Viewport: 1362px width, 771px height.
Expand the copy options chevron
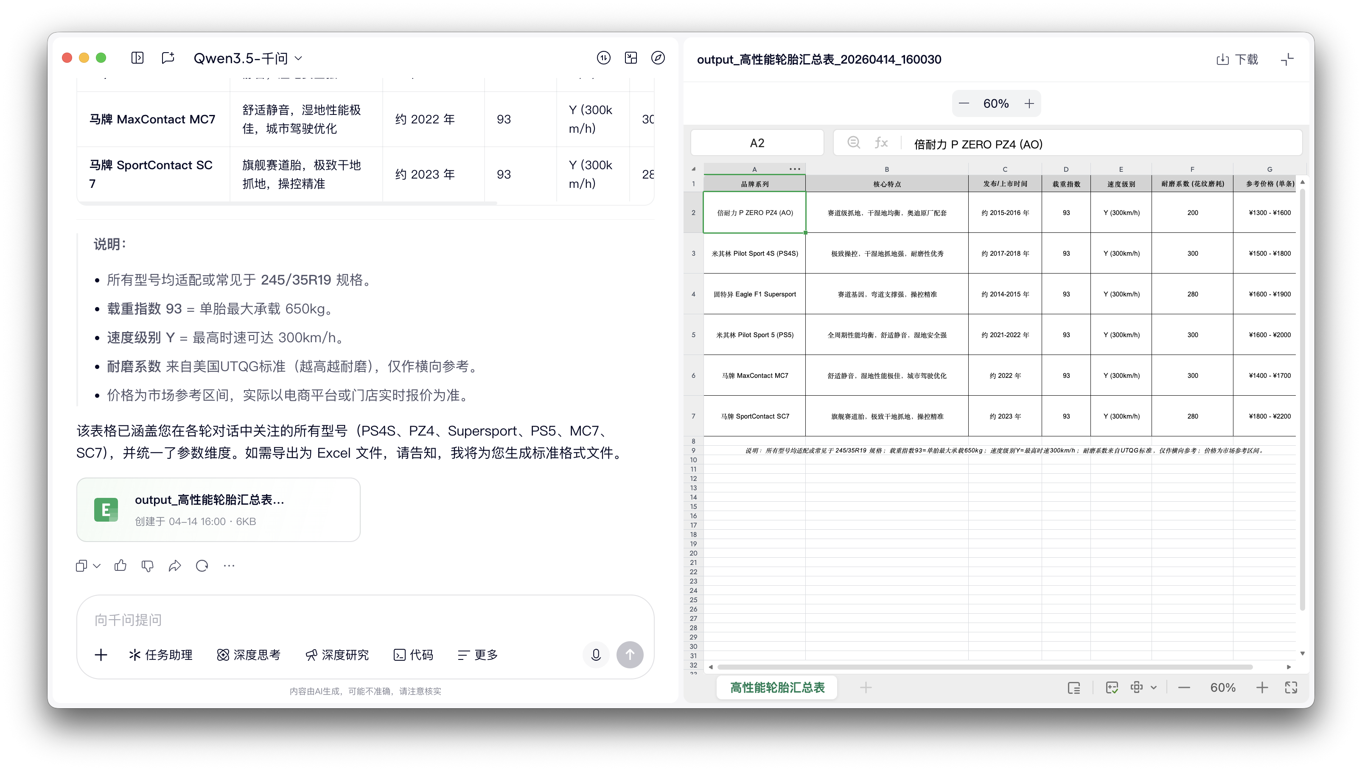97,566
